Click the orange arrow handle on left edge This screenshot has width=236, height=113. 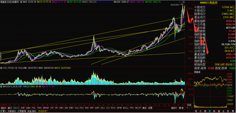(x=0, y=57)
